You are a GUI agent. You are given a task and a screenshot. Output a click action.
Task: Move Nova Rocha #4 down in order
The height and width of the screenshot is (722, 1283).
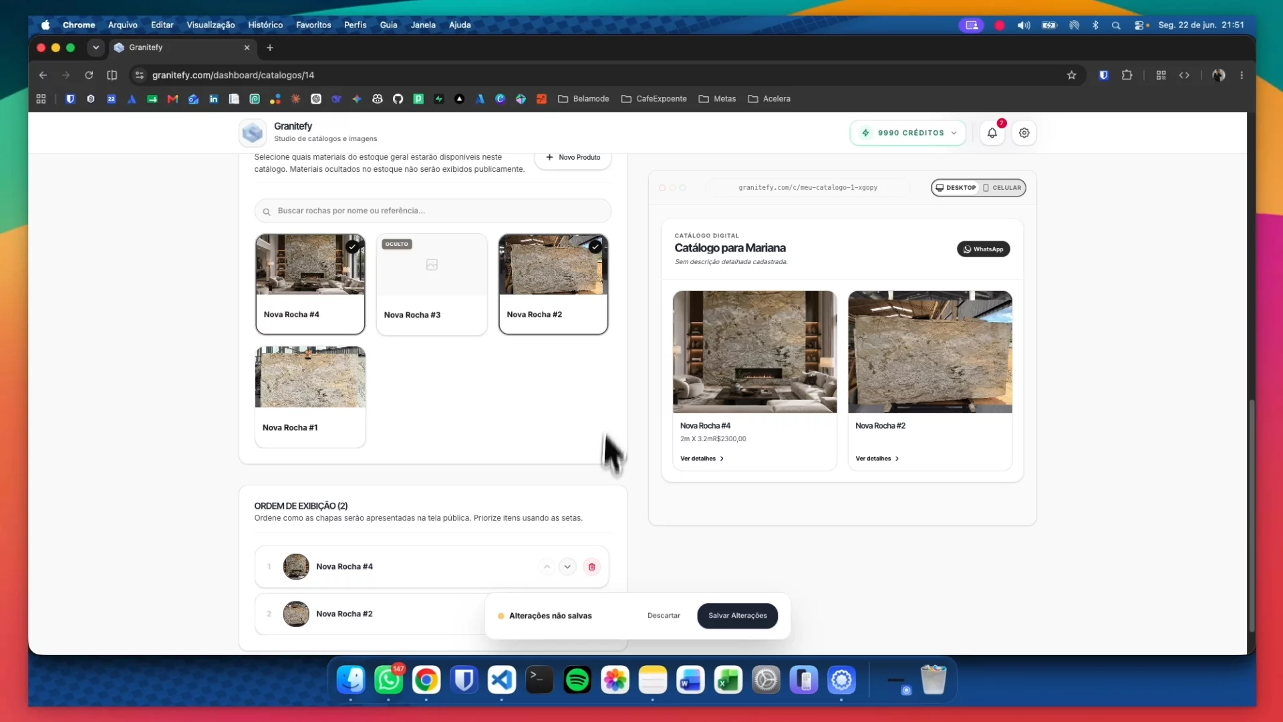click(567, 567)
